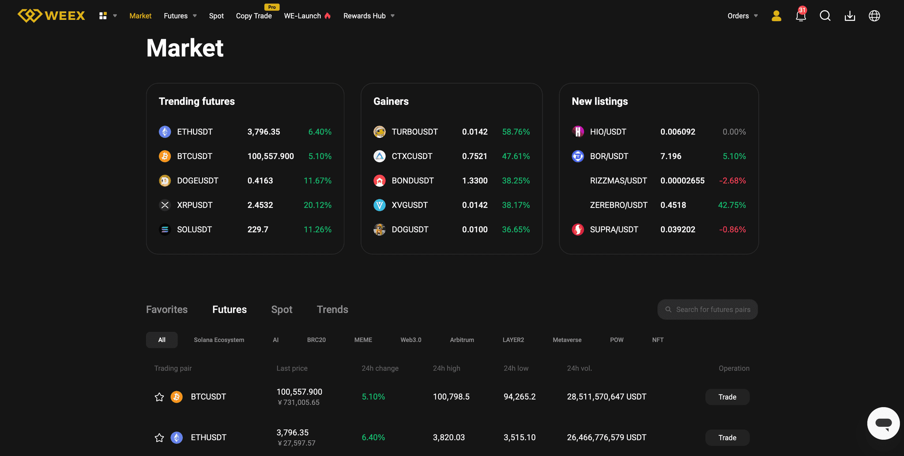
Task: Open the notifications bell icon
Action: [x=801, y=16]
